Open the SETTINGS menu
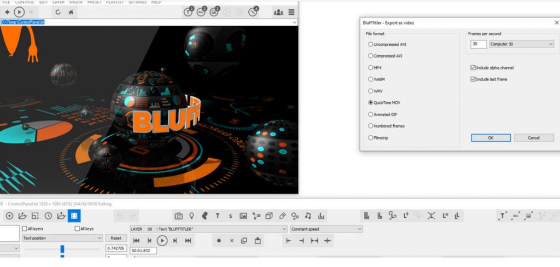The height and width of the screenshot is (267, 560). [x=137, y=2]
